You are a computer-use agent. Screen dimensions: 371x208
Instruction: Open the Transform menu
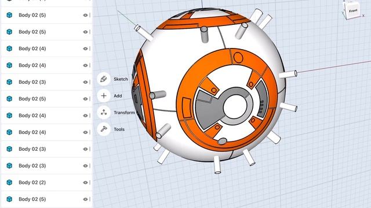104,113
